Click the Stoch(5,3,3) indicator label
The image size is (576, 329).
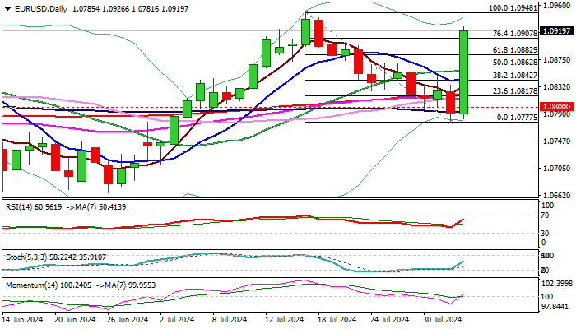25,257
